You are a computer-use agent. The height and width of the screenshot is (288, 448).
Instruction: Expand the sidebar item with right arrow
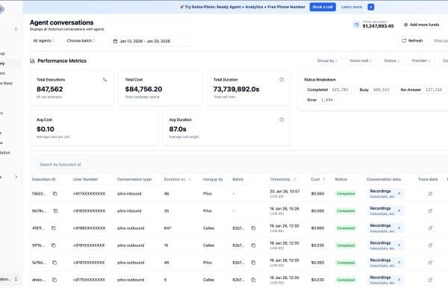[x=16, y=177]
